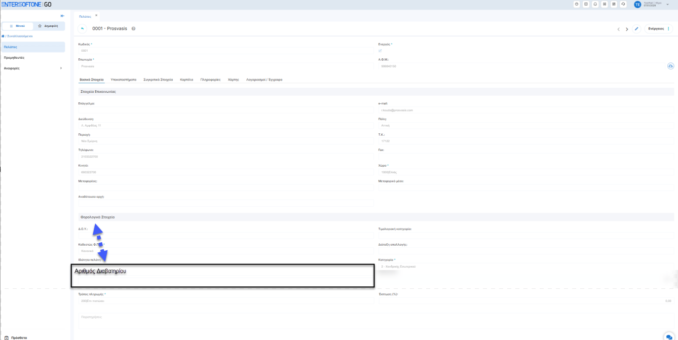
Task: Switch sidebar to Δημοφιλή favorites view
Action: 49,25
